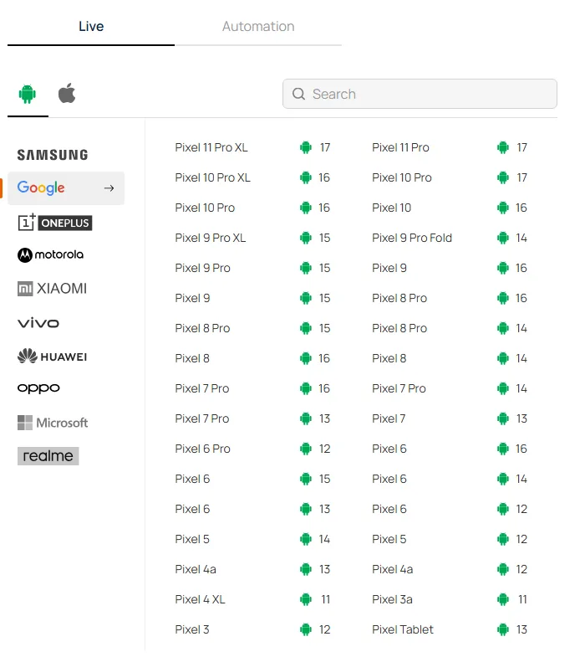Click Android icon beside Pixel 3
The width and height of the screenshot is (585, 657).
306,629
